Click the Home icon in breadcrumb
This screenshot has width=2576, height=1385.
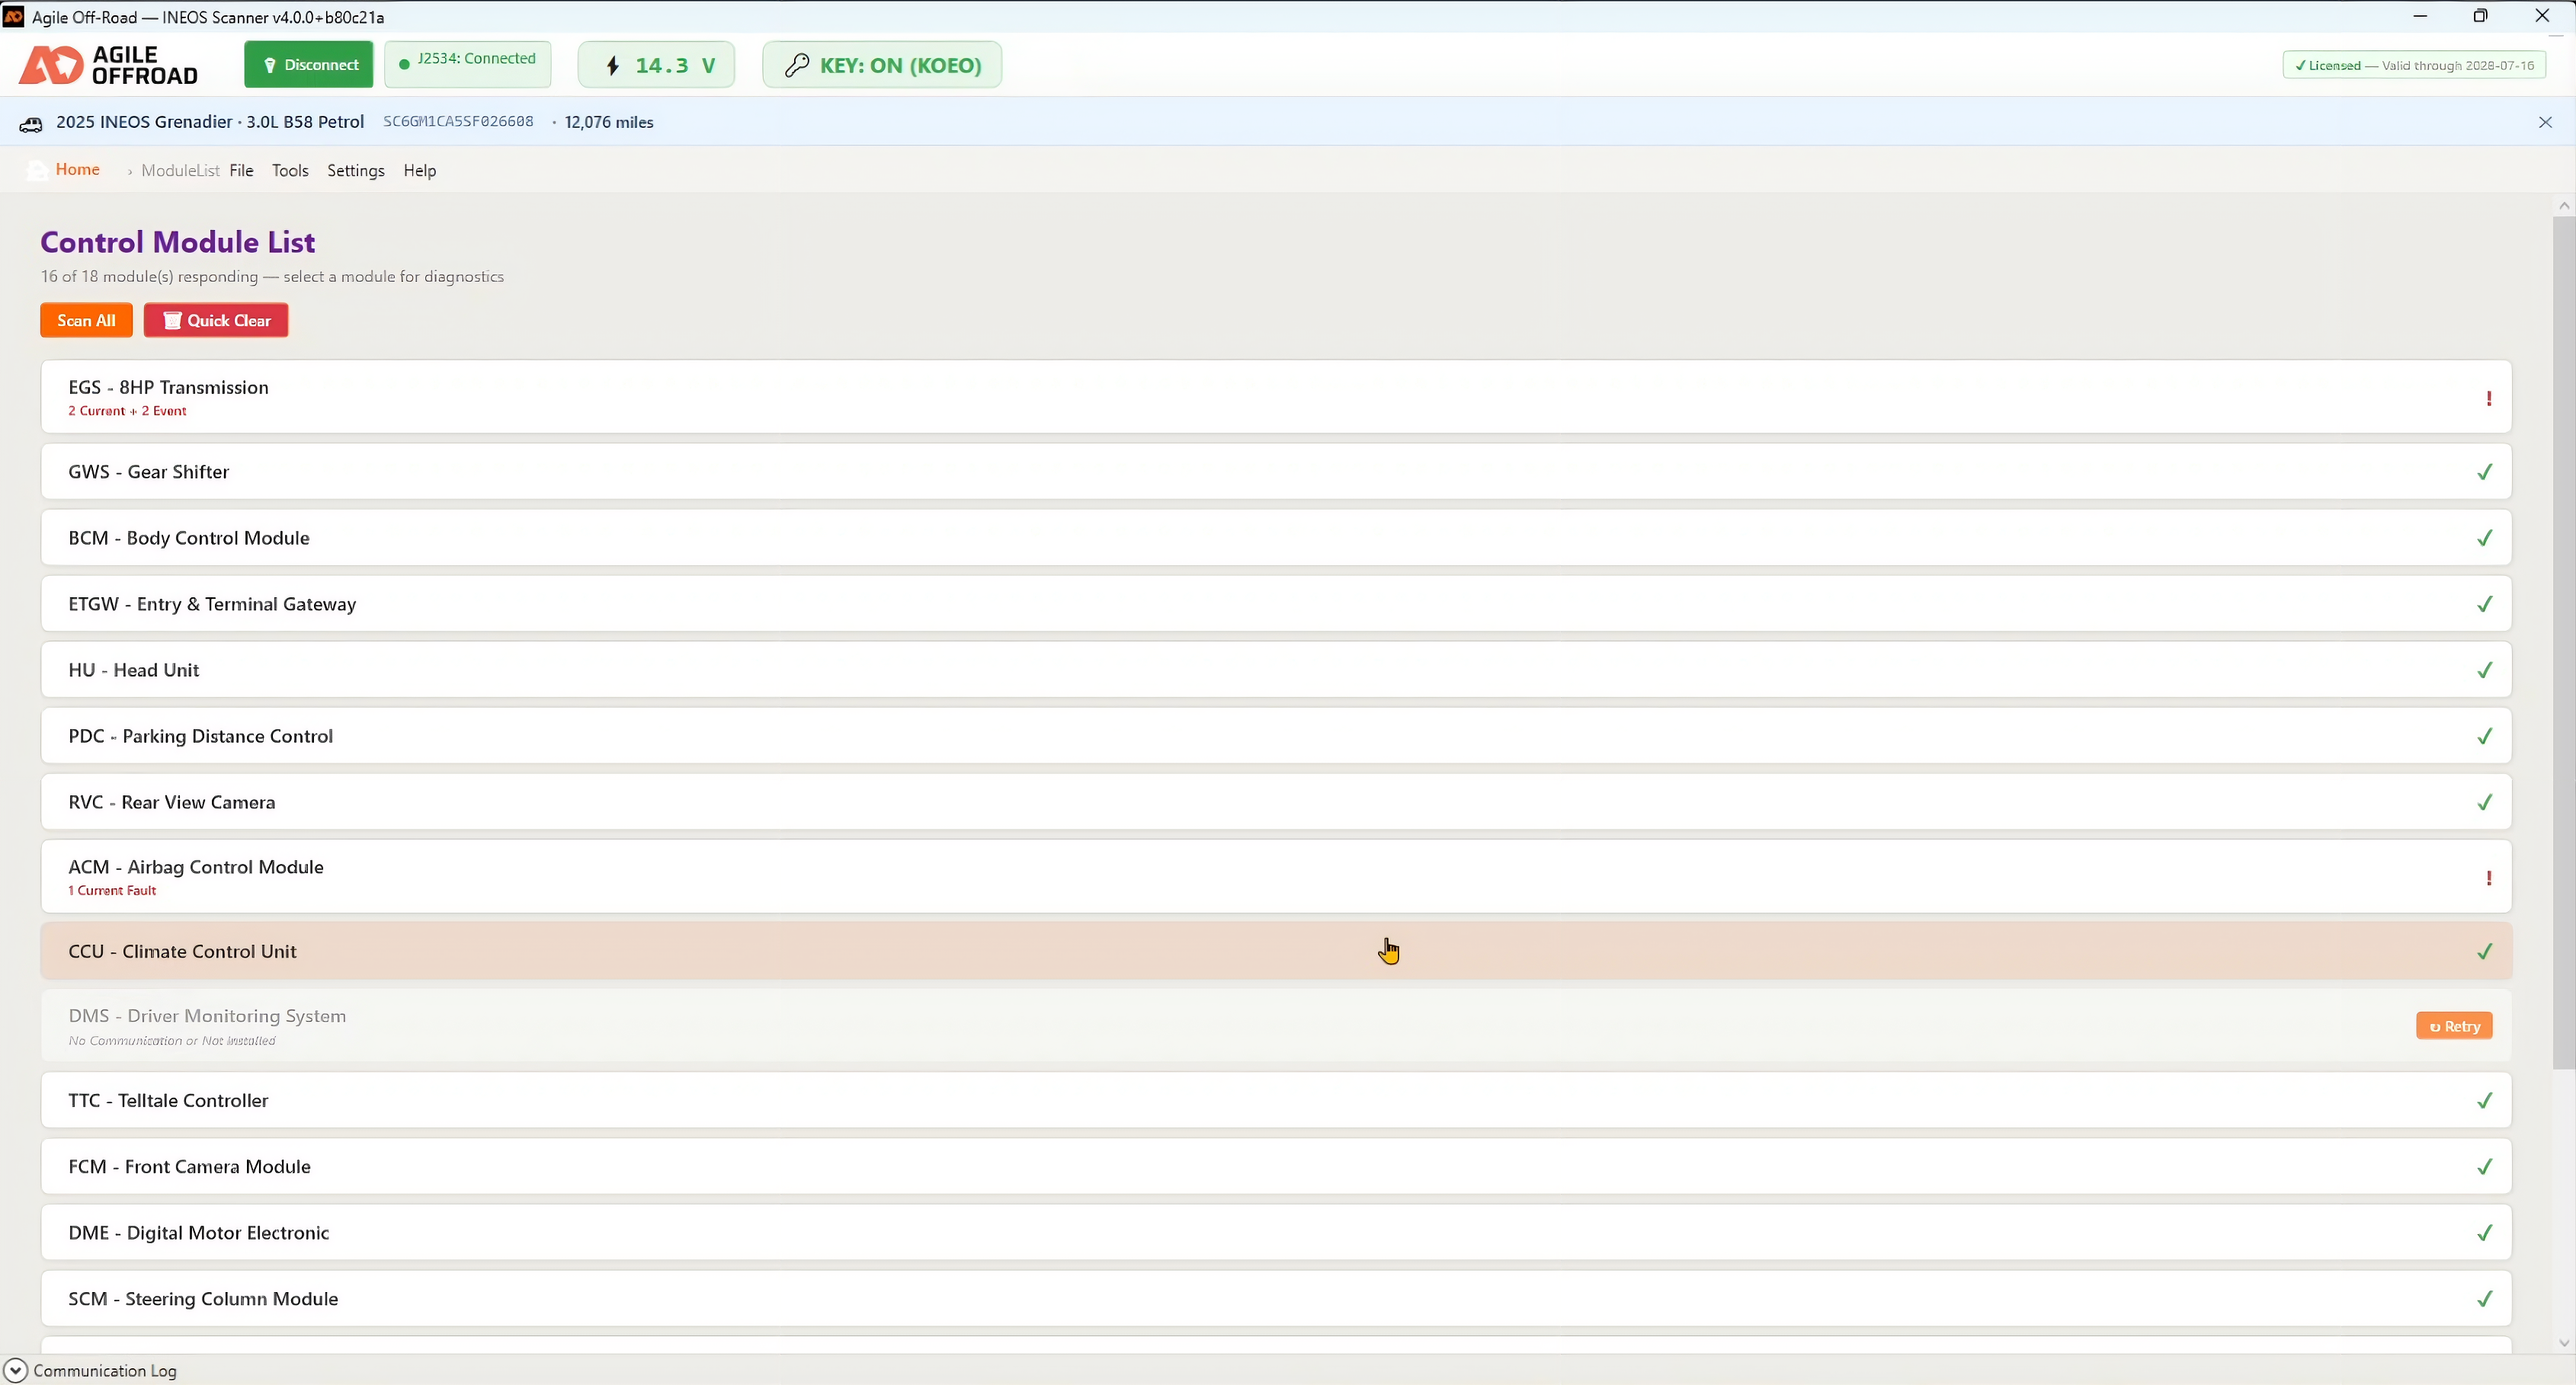pos(37,170)
